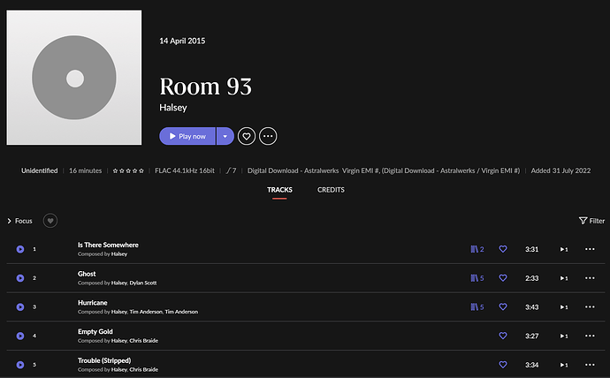This screenshot has width=610, height=378.
Task: Click the FLAC 44.1kHz 16bit format label
Action: [185, 170]
